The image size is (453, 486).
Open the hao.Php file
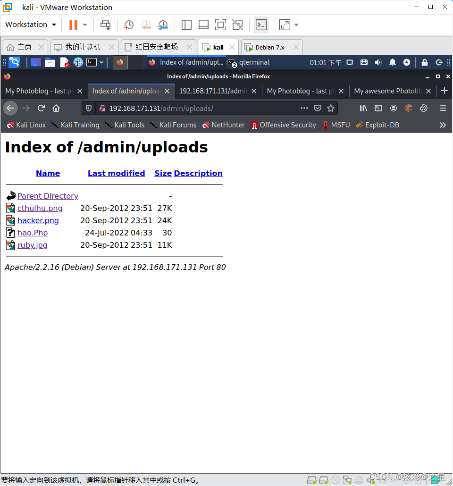[x=33, y=233]
